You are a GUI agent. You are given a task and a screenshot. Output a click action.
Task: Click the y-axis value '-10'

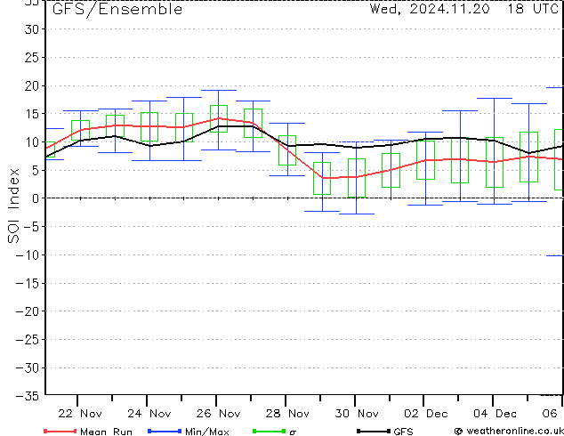[x=28, y=255]
